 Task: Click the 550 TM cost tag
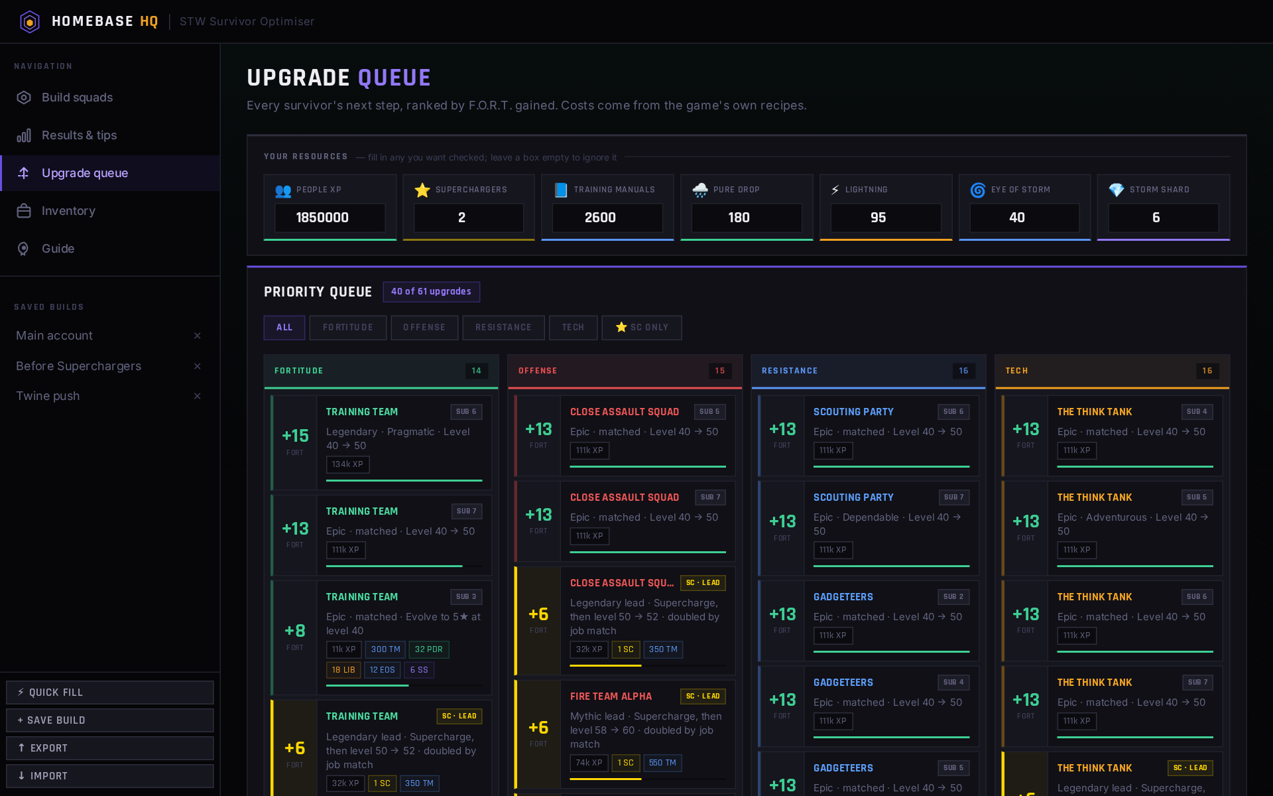662,763
